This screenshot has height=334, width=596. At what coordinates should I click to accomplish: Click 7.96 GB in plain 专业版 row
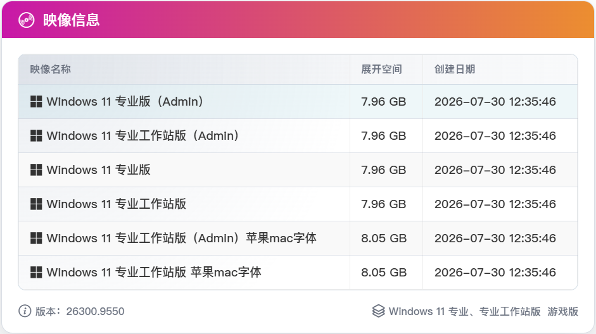(384, 170)
